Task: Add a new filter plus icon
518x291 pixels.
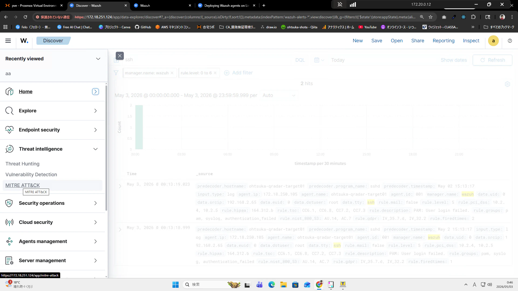Action: click(227, 73)
